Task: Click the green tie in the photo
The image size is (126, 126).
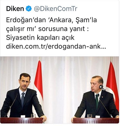Action: click(x=97, y=102)
